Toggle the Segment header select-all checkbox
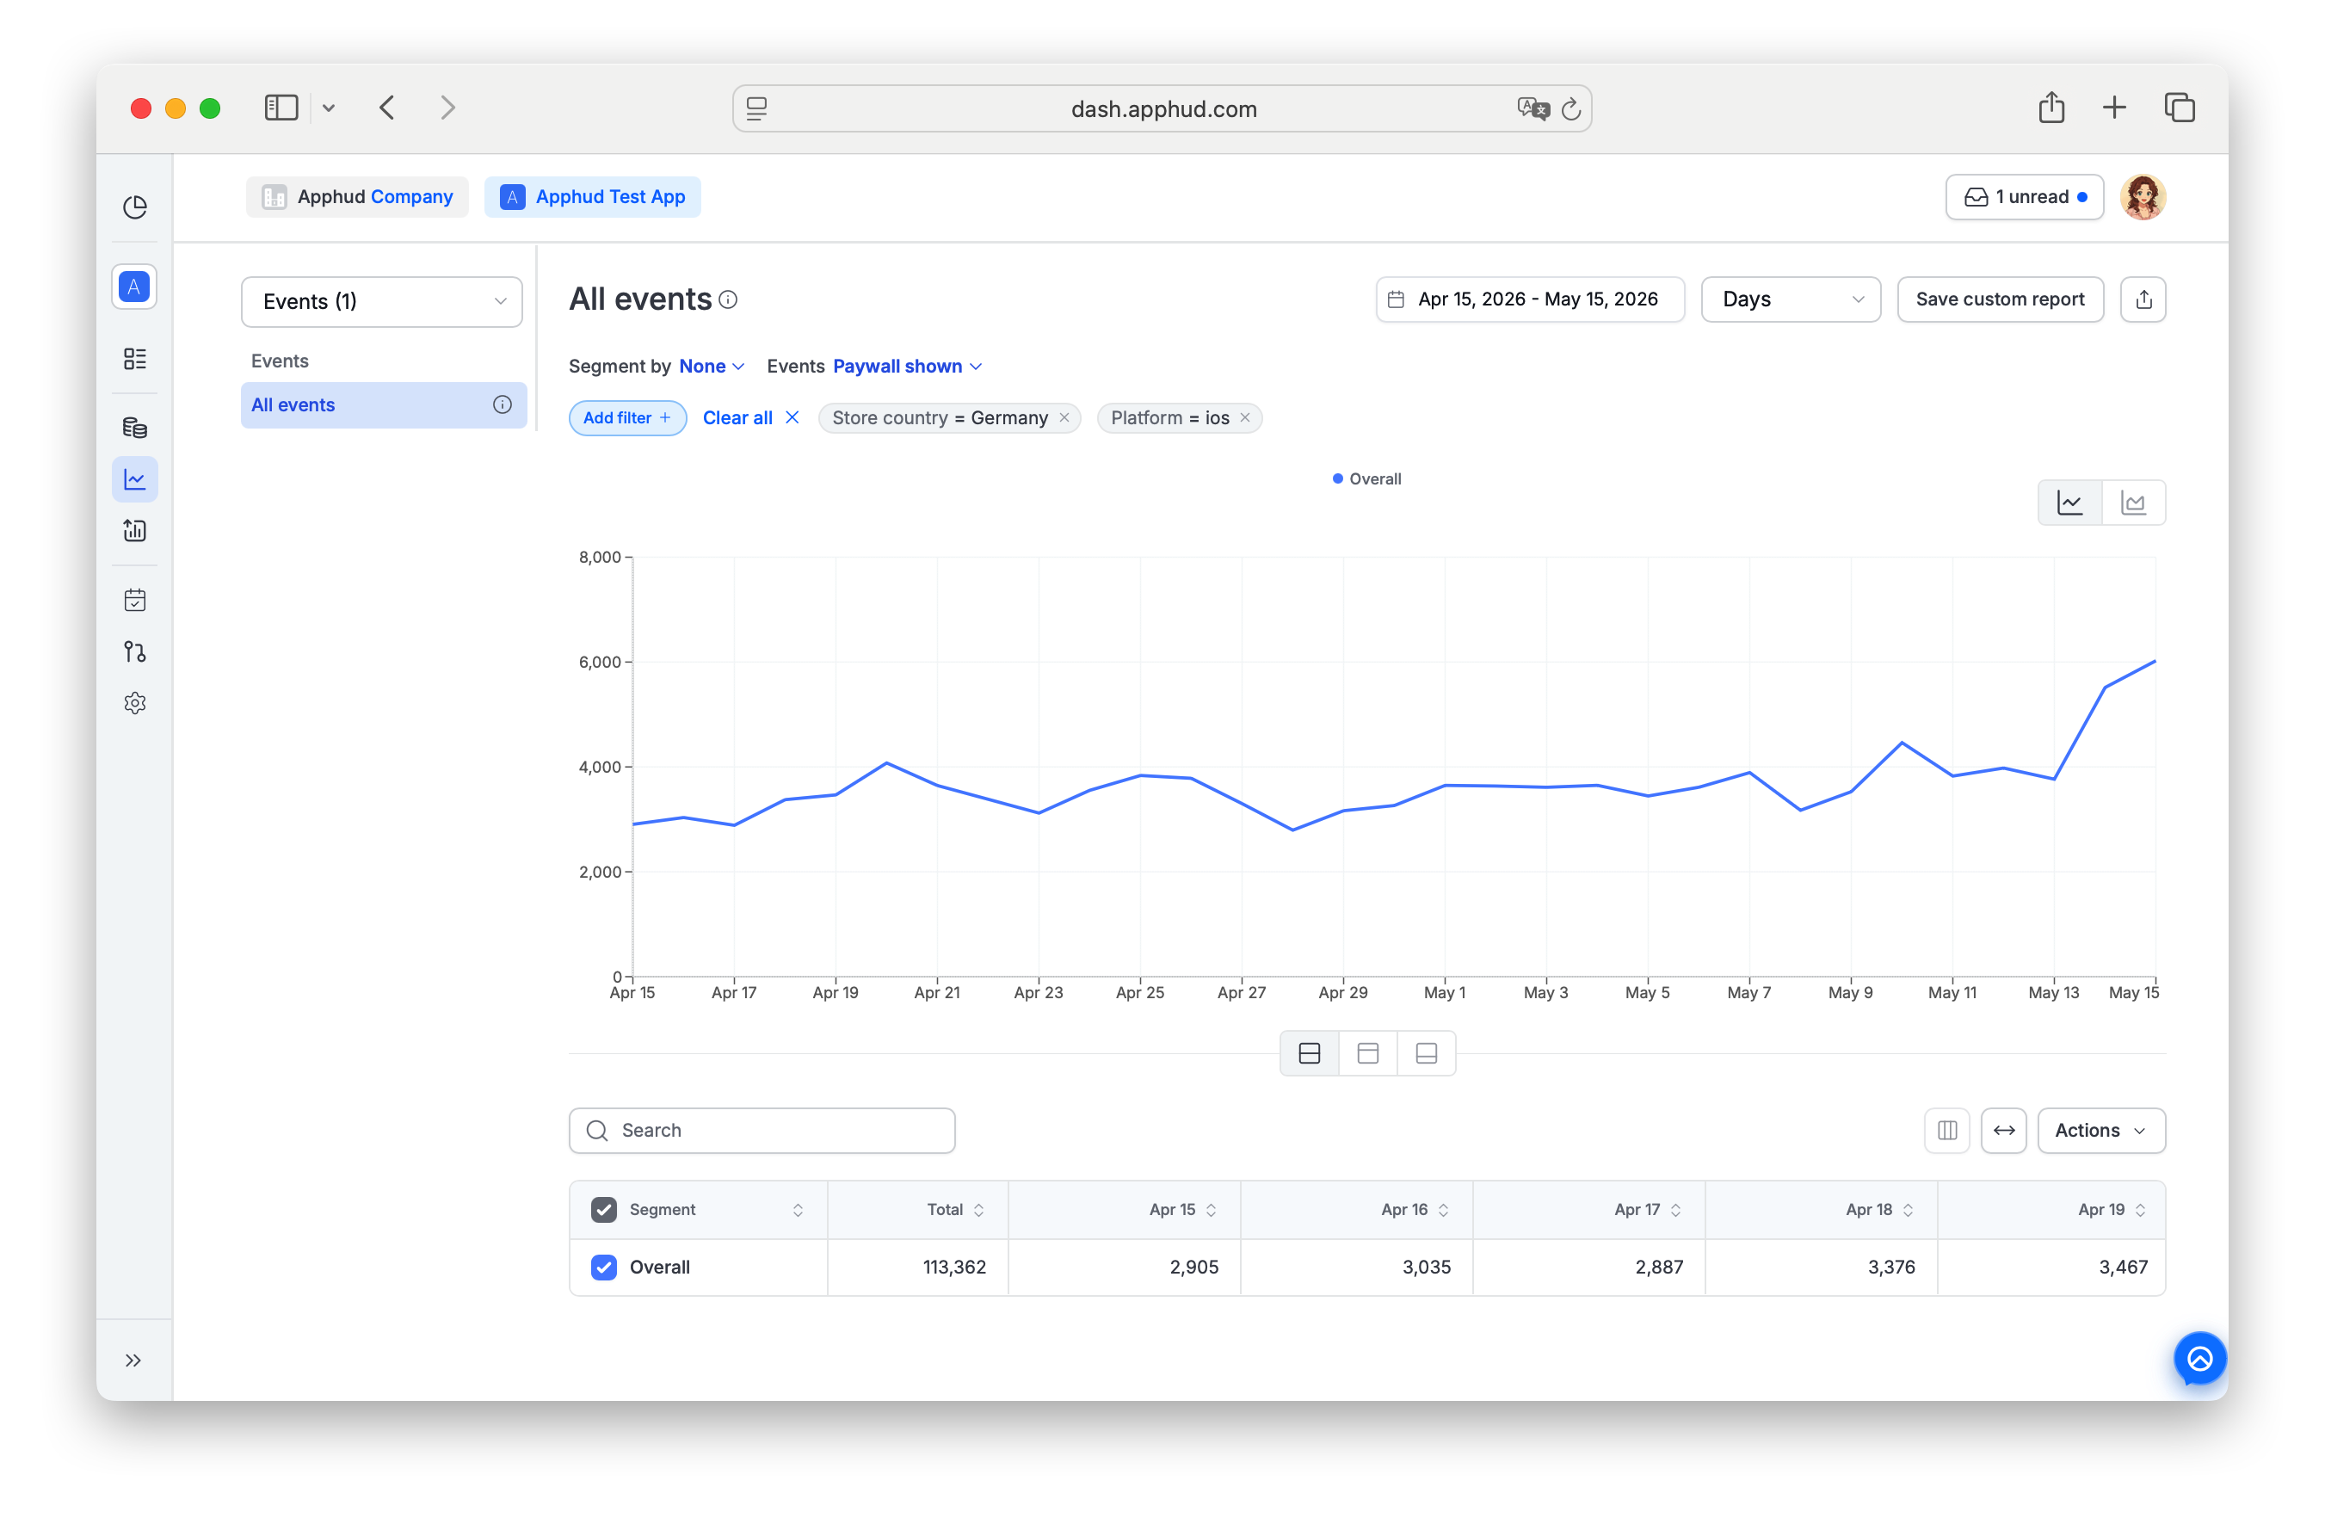The width and height of the screenshot is (2325, 1530). 604,1210
